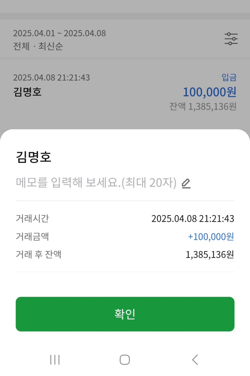
Task: Open the transaction filter settings icon
Action: click(x=231, y=39)
